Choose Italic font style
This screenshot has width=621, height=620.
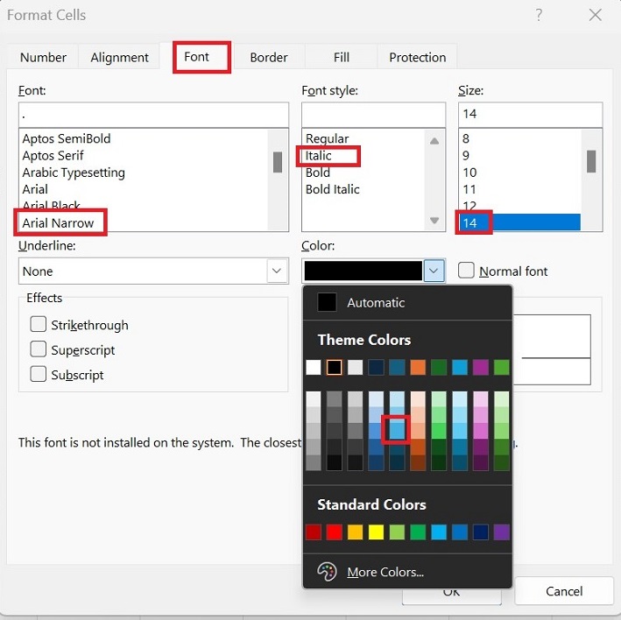pos(319,156)
